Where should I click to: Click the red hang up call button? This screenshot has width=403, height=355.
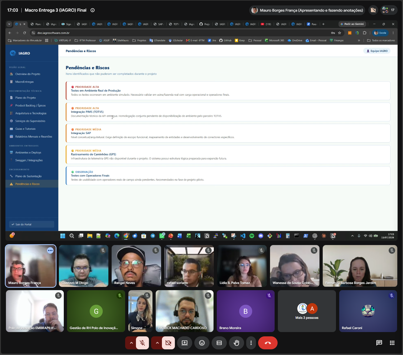click(268, 343)
